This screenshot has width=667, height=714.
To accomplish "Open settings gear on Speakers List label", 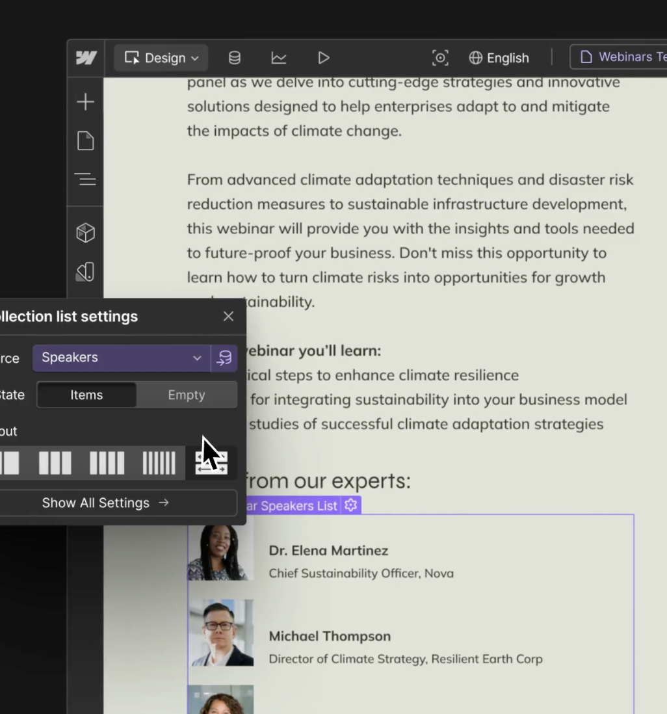I will pos(350,505).
